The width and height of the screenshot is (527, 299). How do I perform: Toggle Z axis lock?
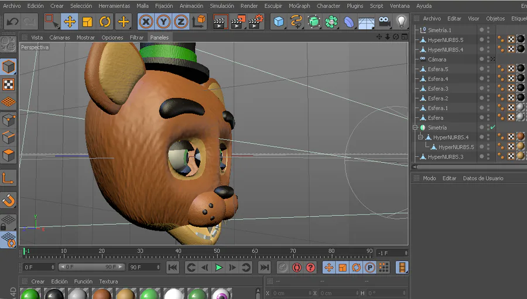[181, 22]
